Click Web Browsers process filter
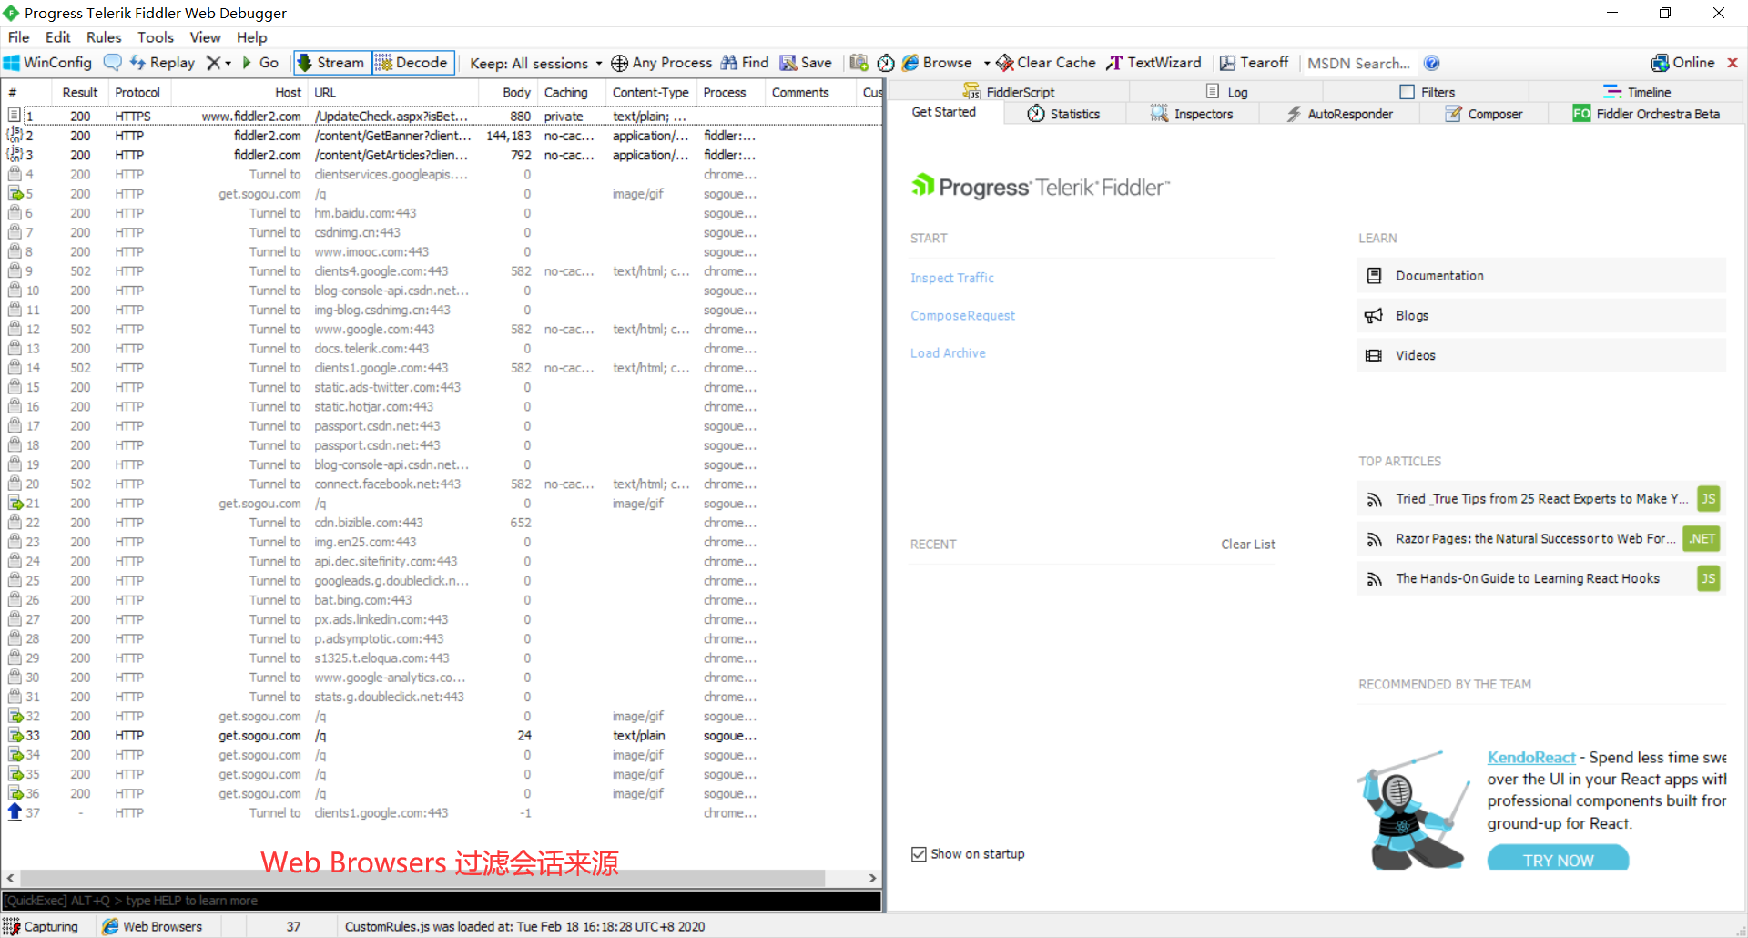Image resolution: width=1748 pixels, height=938 pixels. (x=153, y=926)
